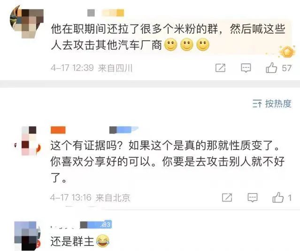Reply to the Beijing comment via bubble icon
Image resolution: width=300 pixels, height=251 pixels.
click(253, 197)
